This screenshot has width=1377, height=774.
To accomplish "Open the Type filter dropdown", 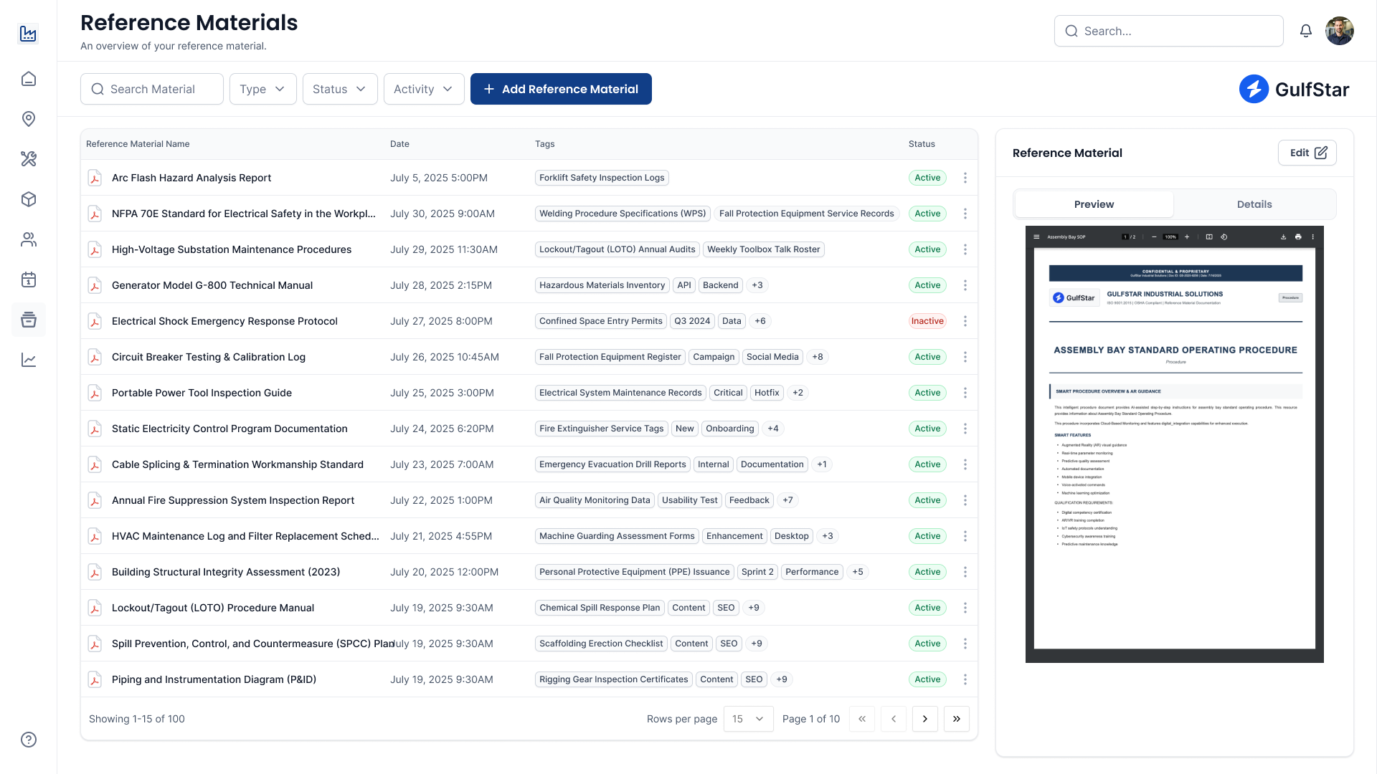I will pyautogui.click(x=262, y=89).
